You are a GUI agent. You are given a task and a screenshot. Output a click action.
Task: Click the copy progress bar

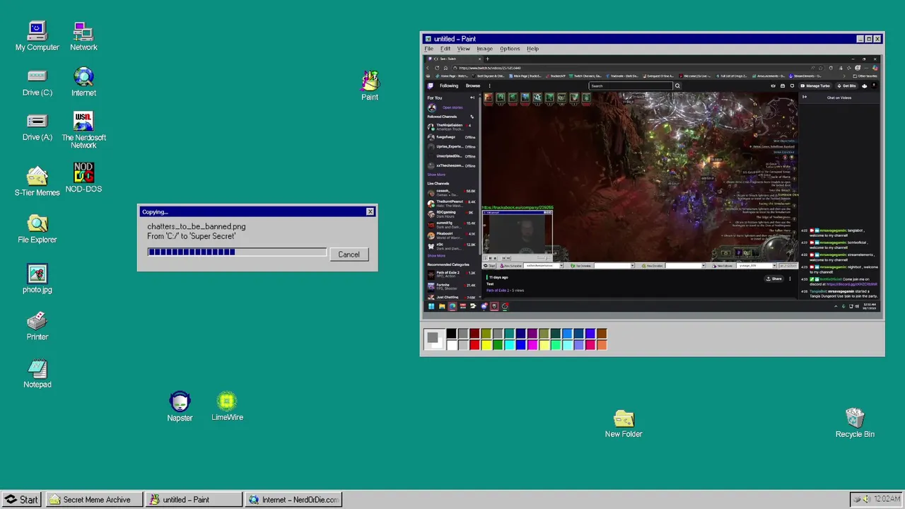(237, 252)
